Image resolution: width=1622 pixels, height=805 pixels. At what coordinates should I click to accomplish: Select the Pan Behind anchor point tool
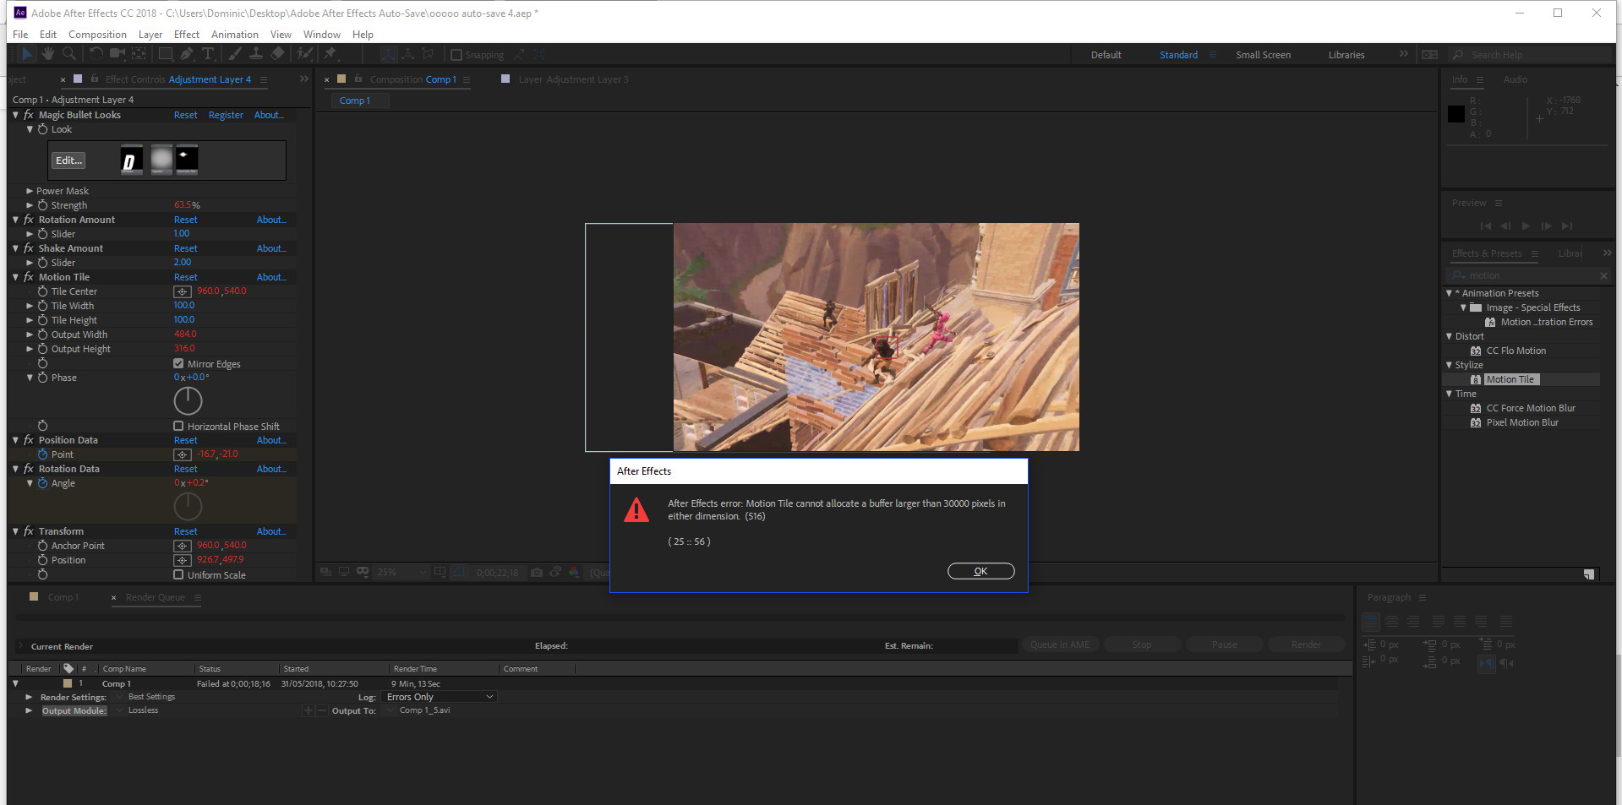pyautogui.click(x=139, y=54)
